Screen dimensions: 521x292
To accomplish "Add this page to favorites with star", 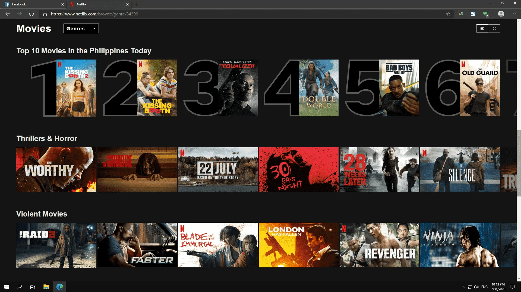I will point(448,14).
